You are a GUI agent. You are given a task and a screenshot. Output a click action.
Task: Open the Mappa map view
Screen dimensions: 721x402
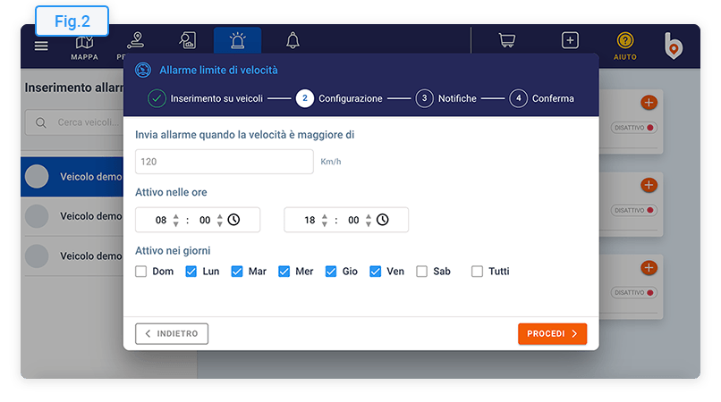click(84, 46)
